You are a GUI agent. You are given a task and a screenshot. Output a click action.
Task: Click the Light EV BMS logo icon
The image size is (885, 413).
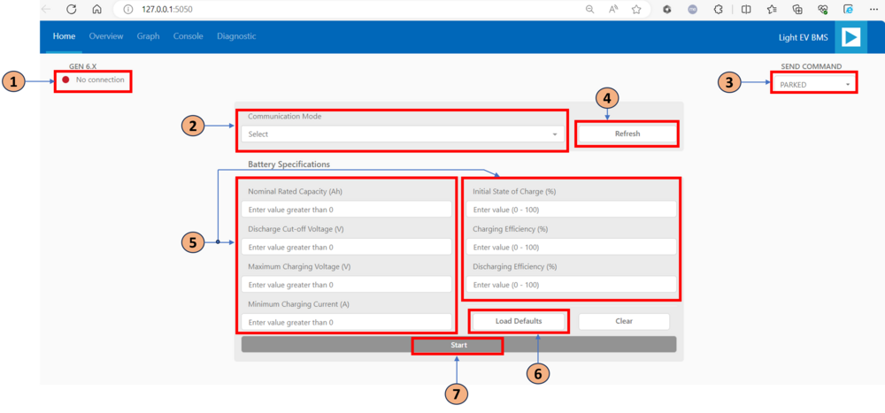click(850, 37)
